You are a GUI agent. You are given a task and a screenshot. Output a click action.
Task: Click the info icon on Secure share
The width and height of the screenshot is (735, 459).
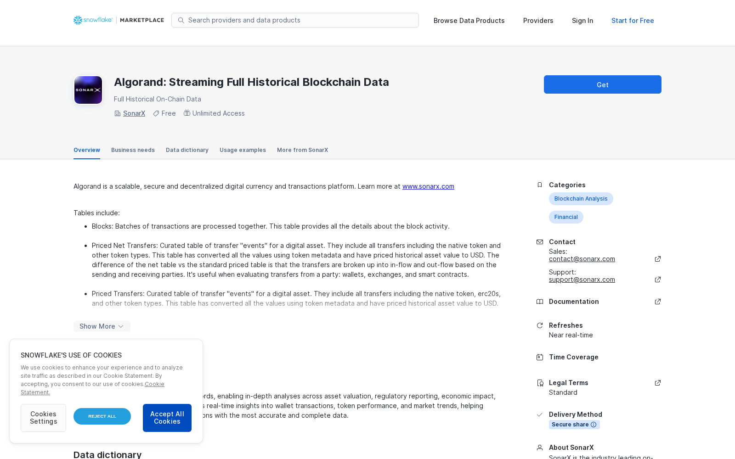point(594,425)
